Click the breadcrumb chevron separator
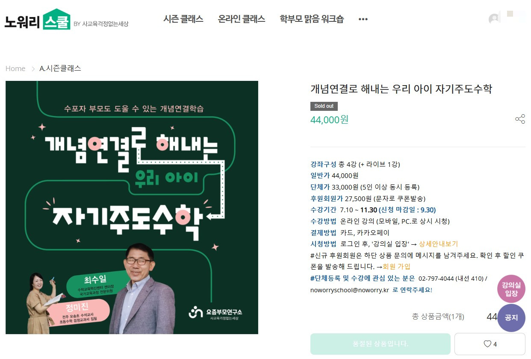The image size is (531, 359). [33, 69]
